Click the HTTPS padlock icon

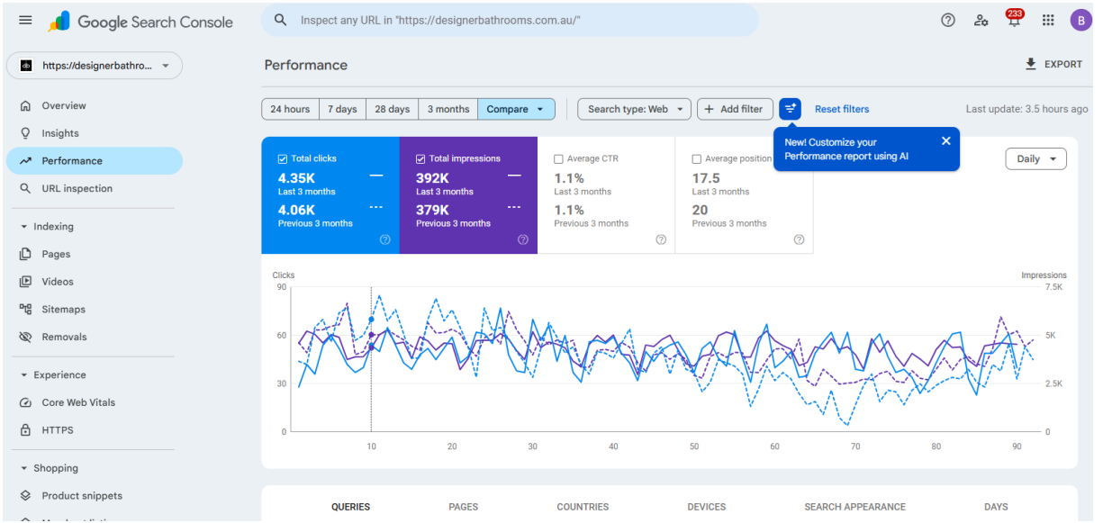25,430
